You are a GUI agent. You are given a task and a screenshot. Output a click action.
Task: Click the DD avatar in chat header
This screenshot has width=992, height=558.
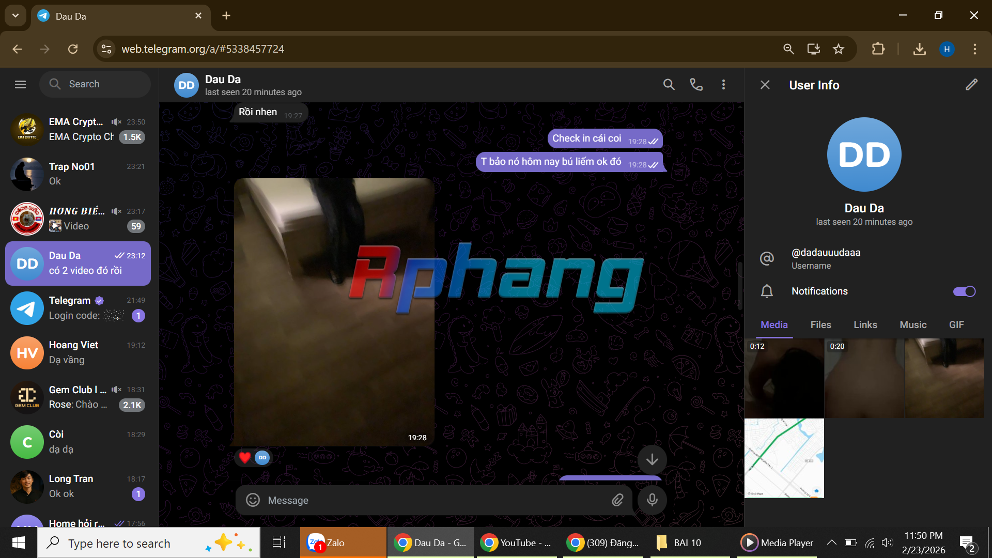186,85
